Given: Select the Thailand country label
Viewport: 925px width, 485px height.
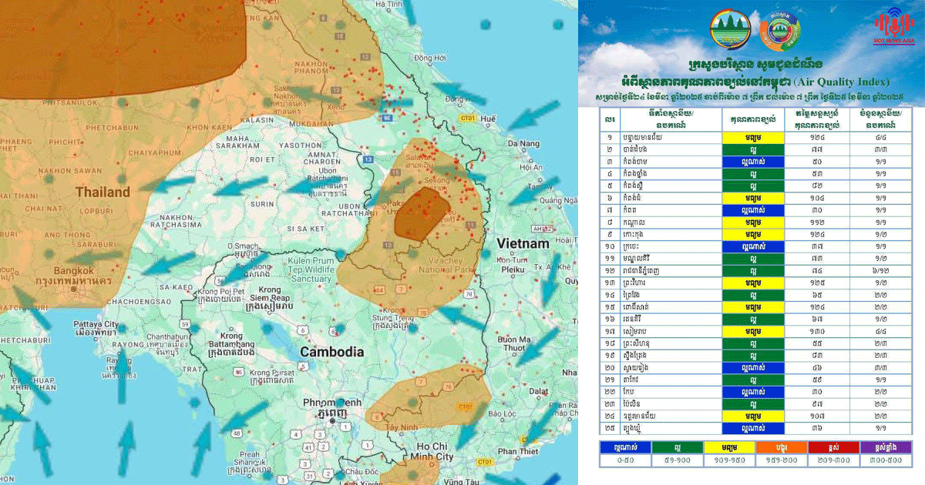Looking at the screenshot, I should [102, 191].
